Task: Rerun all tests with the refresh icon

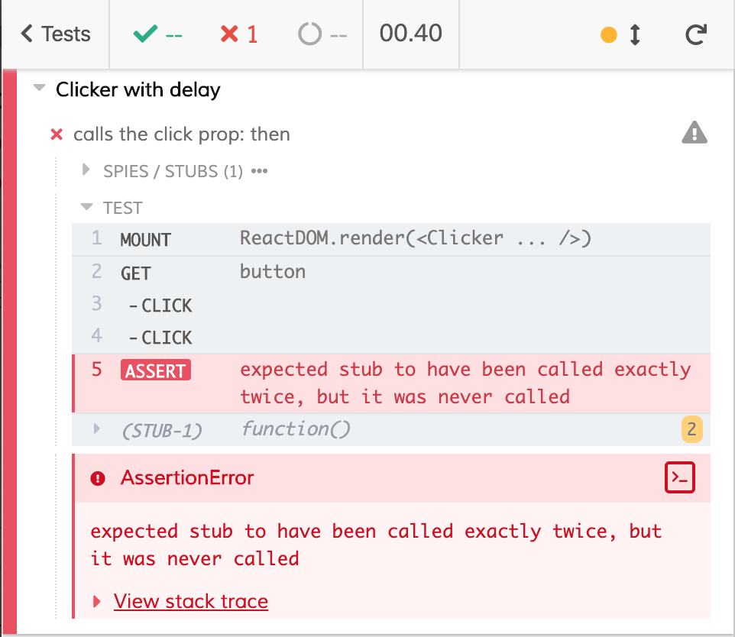Action: click(x=695, y=34)
